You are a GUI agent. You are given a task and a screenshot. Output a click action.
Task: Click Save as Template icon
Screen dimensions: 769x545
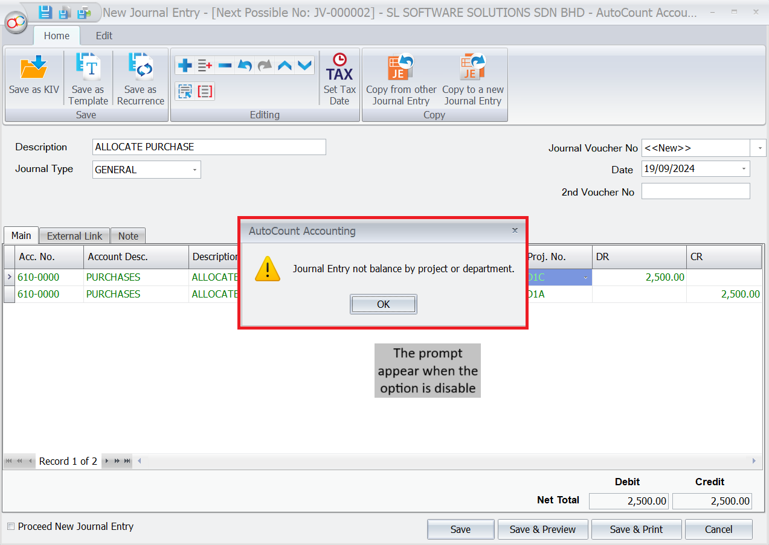tap(88, 68)
